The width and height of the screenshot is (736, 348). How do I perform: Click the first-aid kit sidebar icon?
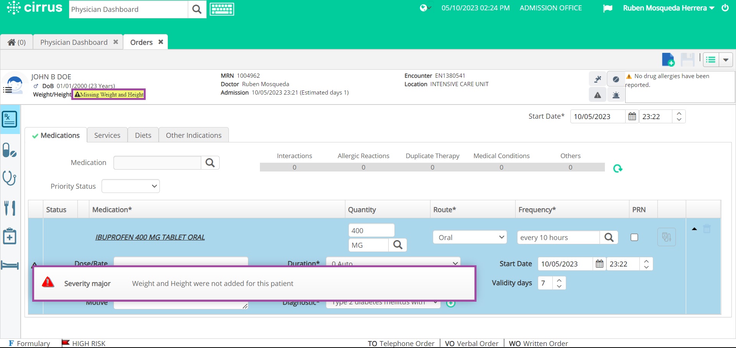point(10,236)
